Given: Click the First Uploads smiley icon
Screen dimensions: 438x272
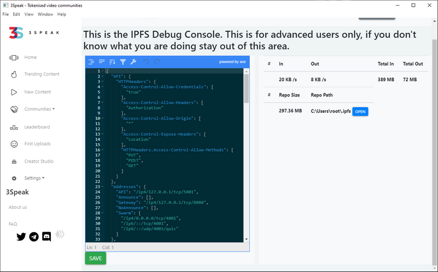Looking at the screenshot, I should point(14,144).
